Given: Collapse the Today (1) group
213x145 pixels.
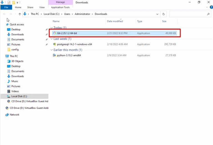Looking at the screenshot, I should 52,27.
